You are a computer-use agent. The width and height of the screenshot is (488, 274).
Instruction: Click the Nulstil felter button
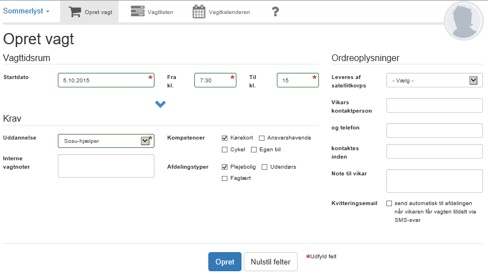270,262
